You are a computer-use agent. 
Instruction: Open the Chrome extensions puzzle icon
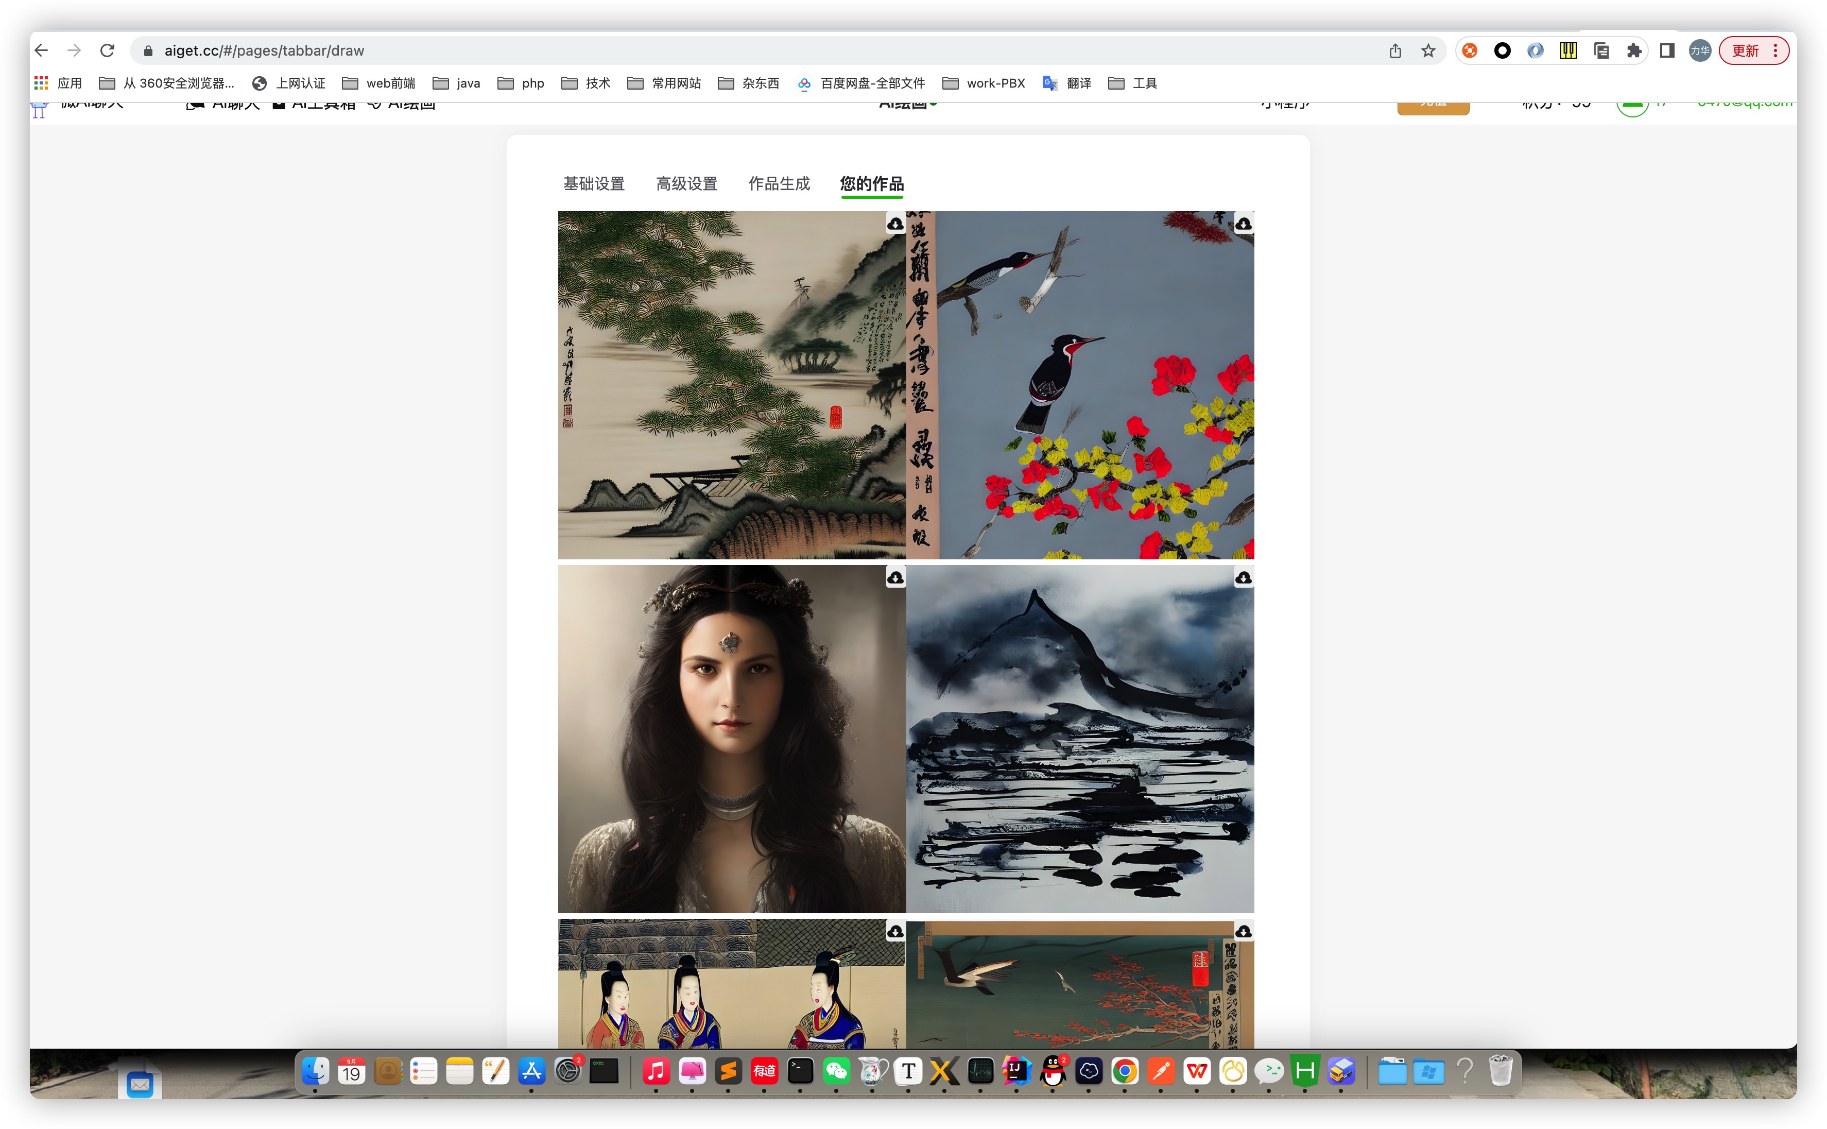click(1634, 51)
